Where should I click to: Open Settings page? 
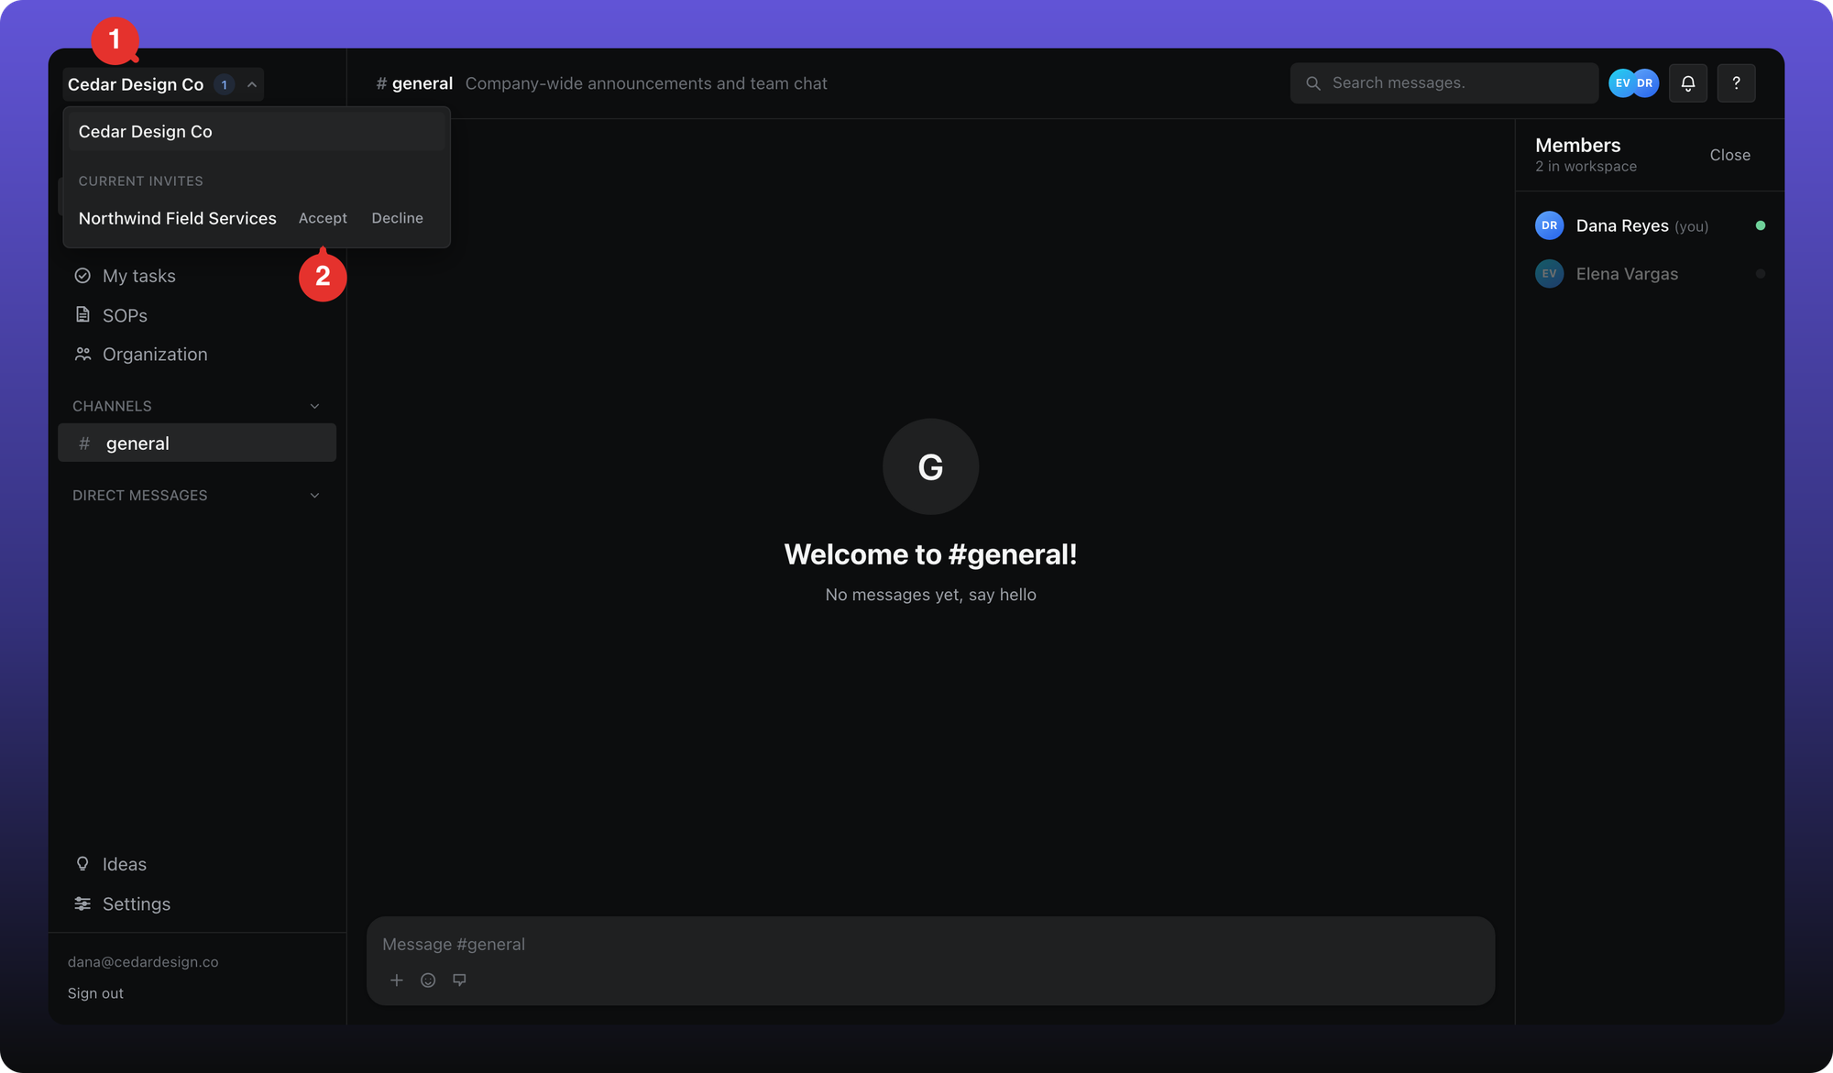(197, 903)
